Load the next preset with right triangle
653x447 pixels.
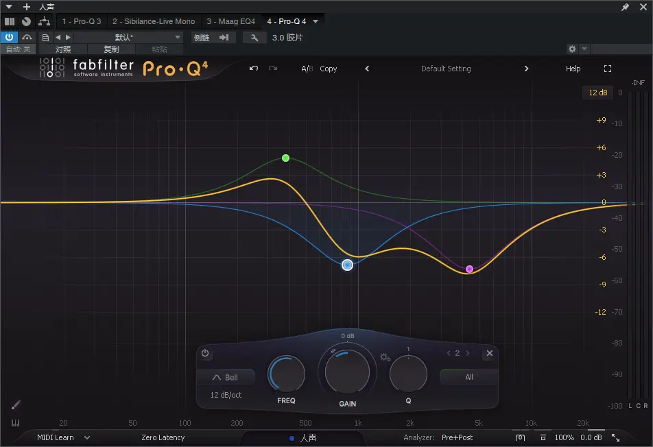(x=69, y=38)
